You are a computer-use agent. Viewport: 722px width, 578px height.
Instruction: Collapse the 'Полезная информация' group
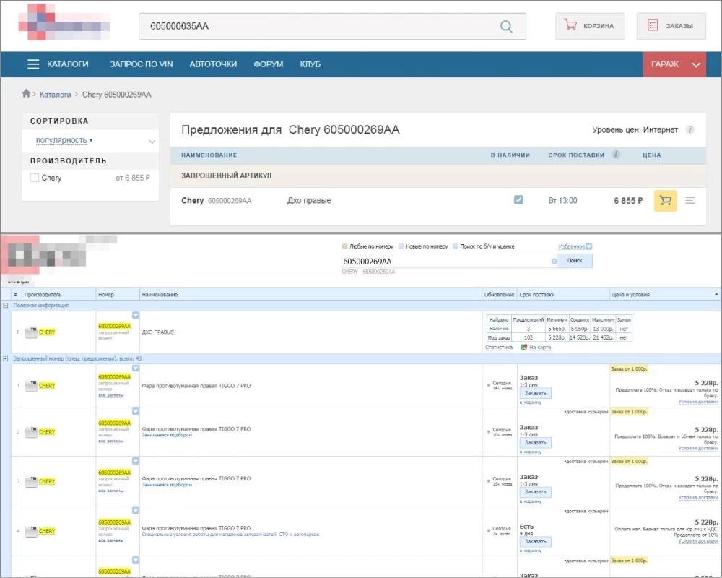tap(6, 306)
